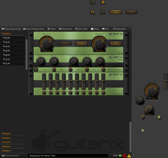Click the preset title display field
The image size is (168, 158).
(x=68, y=156)
